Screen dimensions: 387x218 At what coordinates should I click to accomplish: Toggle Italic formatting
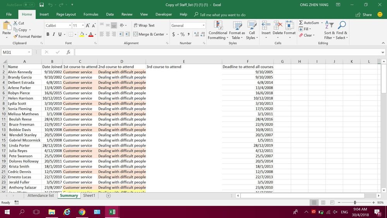[54, 35]
